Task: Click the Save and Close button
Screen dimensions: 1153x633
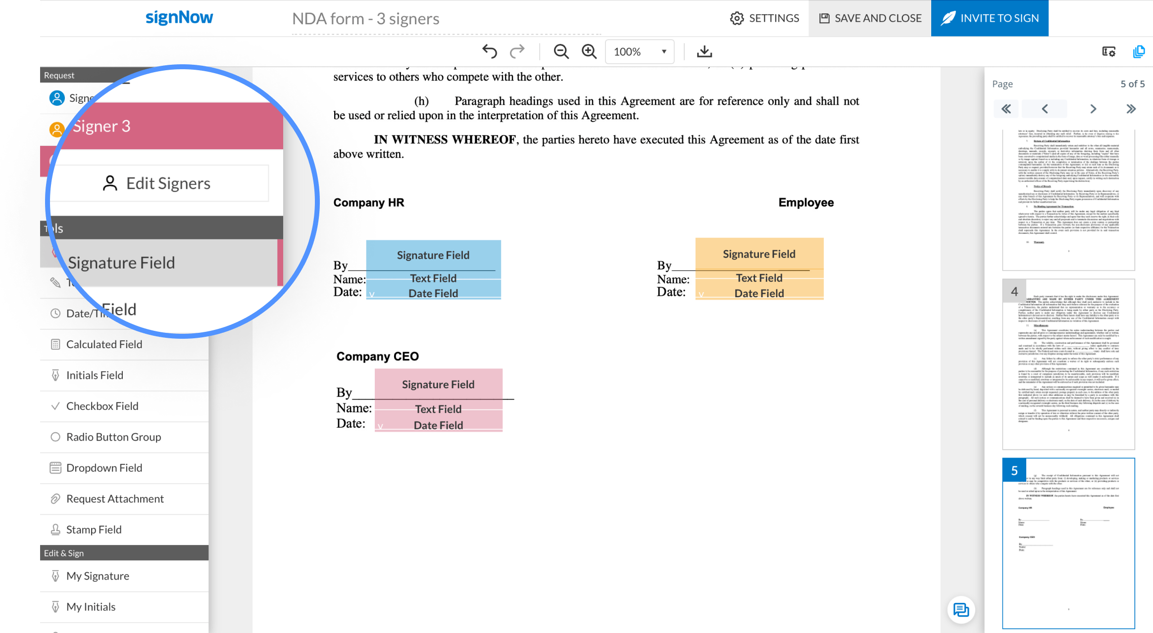Action: tap(870, 18)
